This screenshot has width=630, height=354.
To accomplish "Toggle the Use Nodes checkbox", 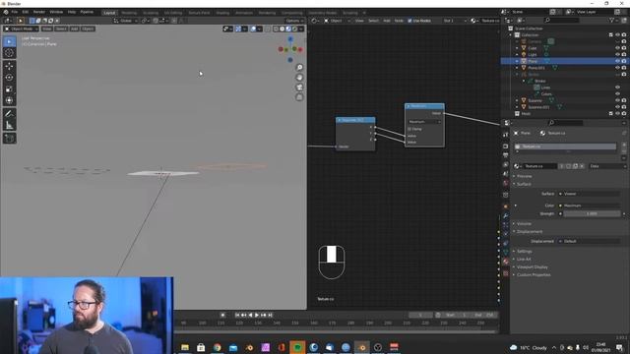I will [409, 21].
